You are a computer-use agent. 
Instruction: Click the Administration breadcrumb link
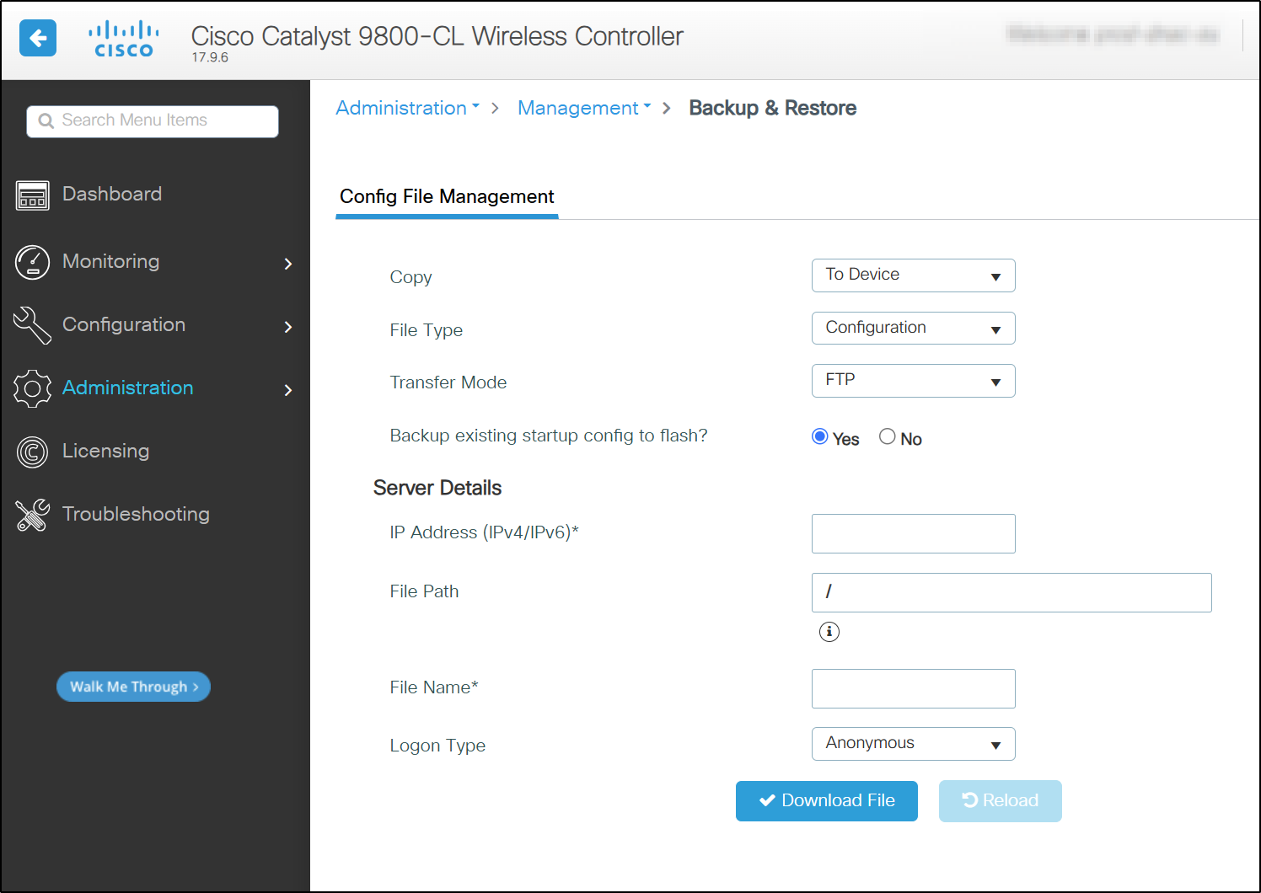click(401, 108)
